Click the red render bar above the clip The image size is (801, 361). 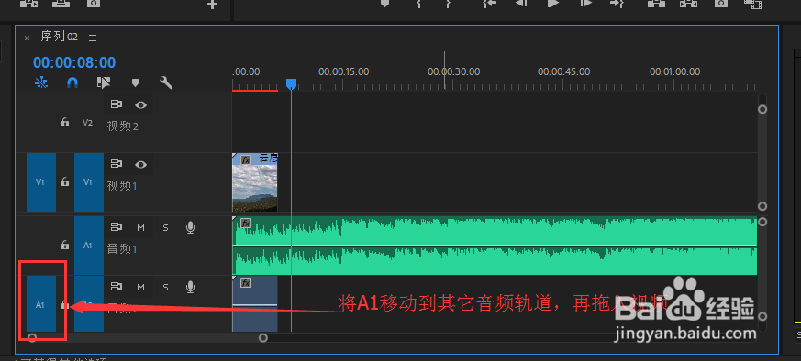pyautogui.click(x=255, y=90)
